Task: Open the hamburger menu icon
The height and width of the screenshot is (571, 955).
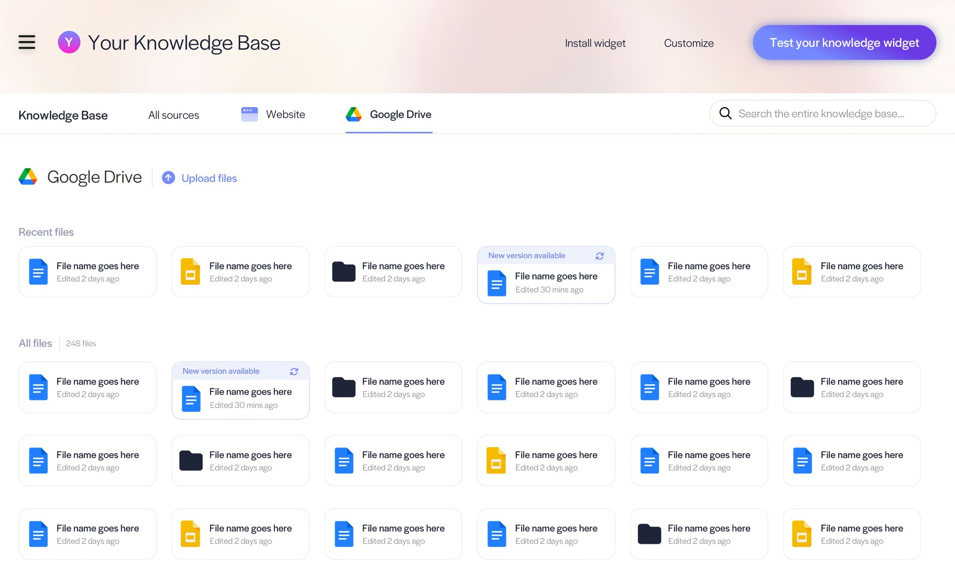Action: 27,42
